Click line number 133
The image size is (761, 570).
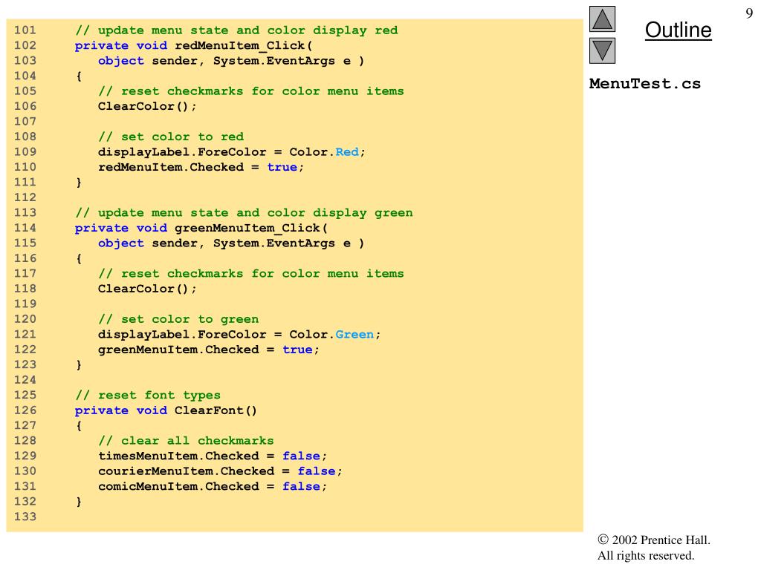pyautogui.click(x=25, y=517)
